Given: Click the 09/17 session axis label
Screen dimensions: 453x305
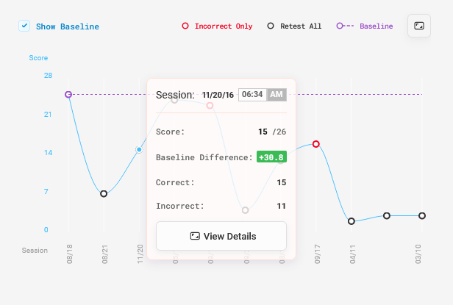Looking at the screenshot, I should (x=317, y=254).
